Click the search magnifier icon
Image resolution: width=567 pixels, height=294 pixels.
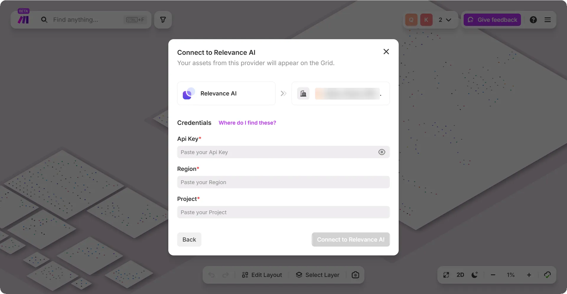(44, 20)
